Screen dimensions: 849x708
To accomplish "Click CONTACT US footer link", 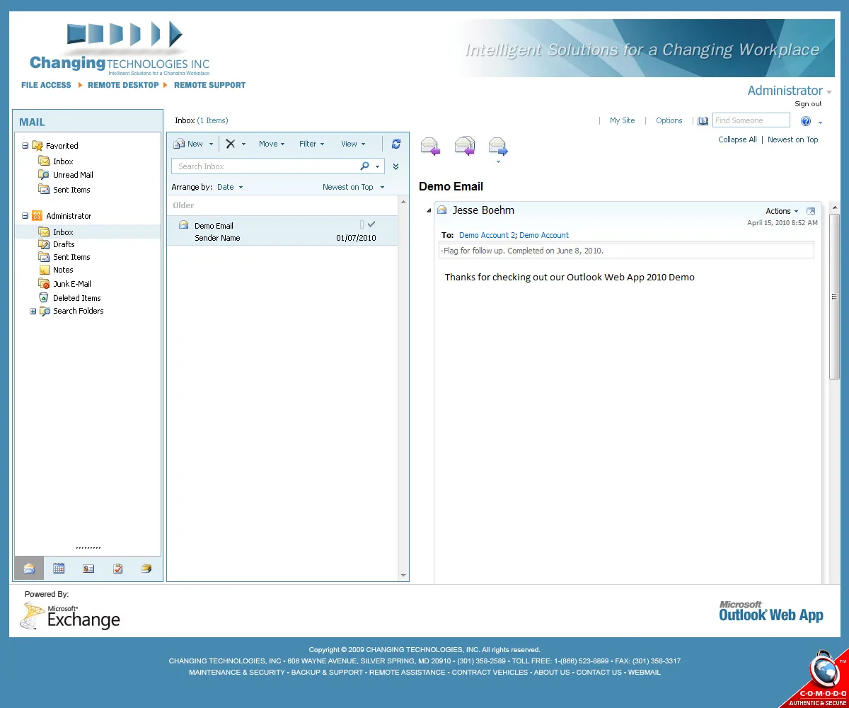I will (599, 673).
